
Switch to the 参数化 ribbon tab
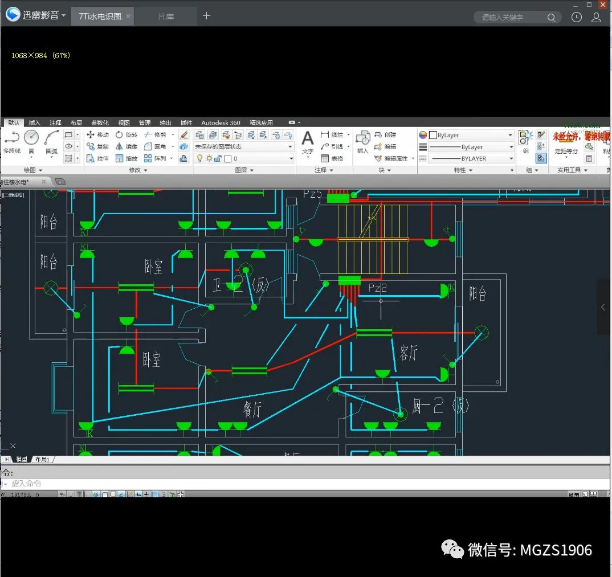tap(100, 122)
